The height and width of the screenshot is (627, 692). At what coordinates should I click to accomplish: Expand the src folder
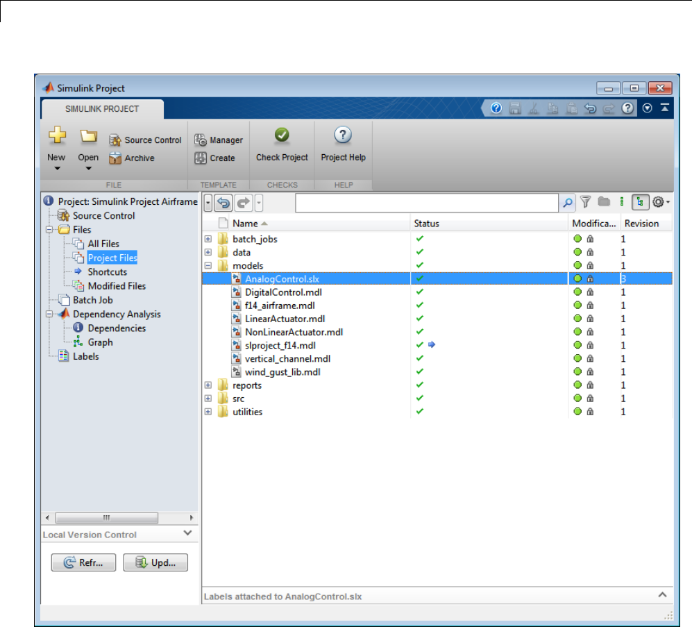[208, 399]
